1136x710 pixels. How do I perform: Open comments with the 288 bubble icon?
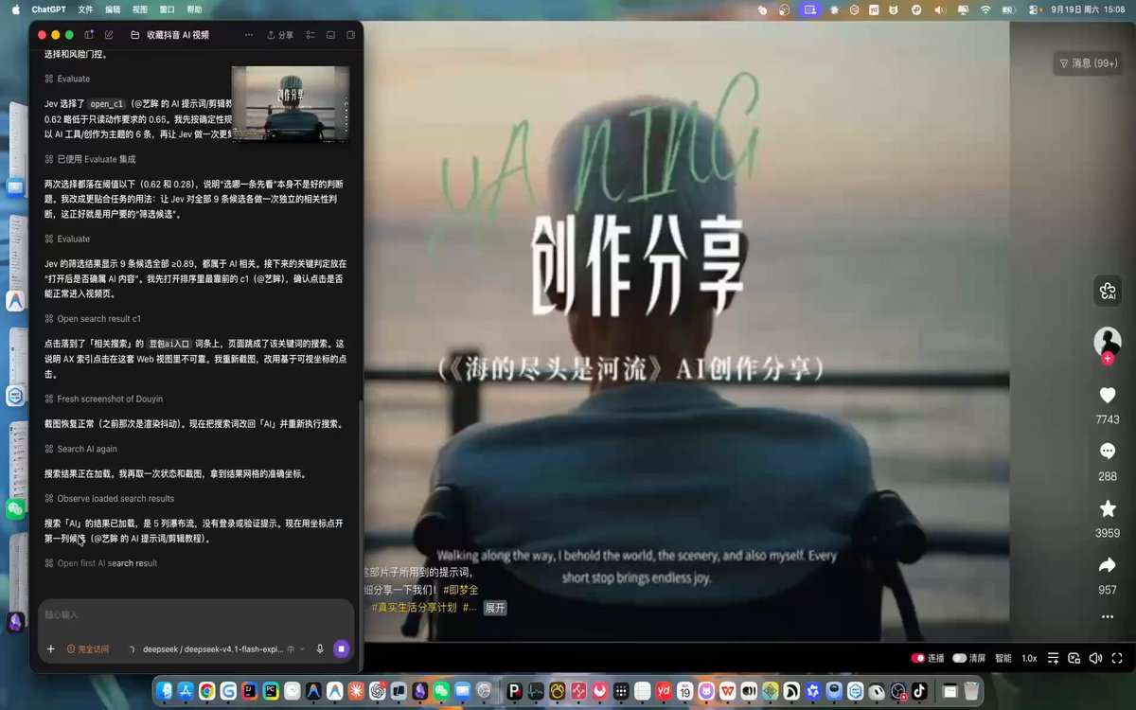click(1108, 452)
